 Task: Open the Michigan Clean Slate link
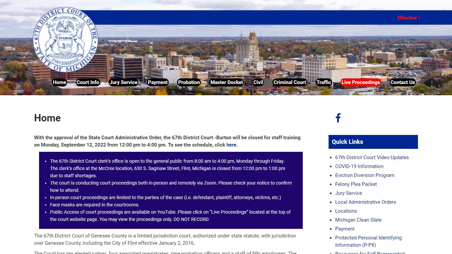point(358,220)
